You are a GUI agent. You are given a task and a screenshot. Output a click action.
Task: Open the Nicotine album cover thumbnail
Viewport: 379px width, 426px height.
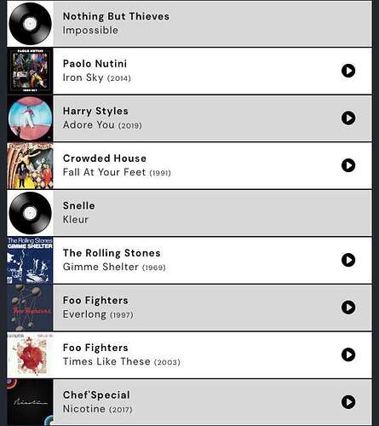(x=30, y=402)
